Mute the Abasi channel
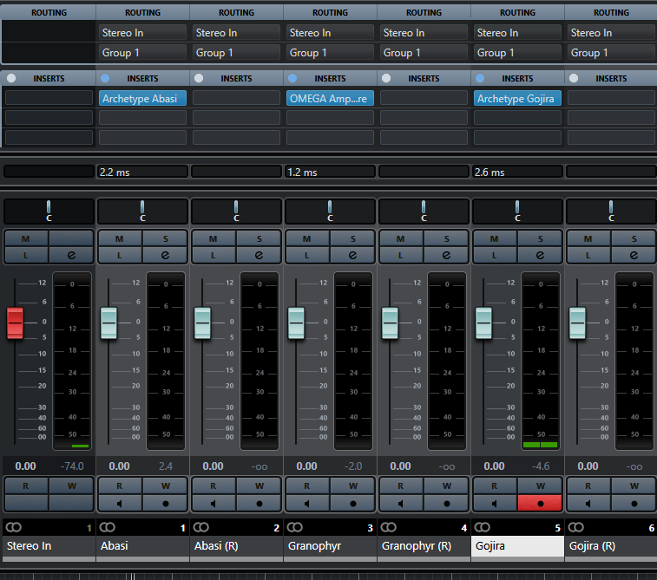Screen dimensions: 657x580 [x=120, y=238]
